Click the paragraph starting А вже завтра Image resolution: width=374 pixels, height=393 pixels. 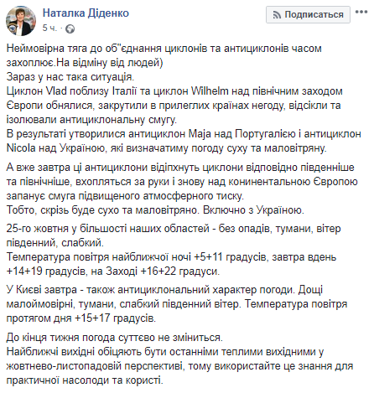(x=182, y=182)
